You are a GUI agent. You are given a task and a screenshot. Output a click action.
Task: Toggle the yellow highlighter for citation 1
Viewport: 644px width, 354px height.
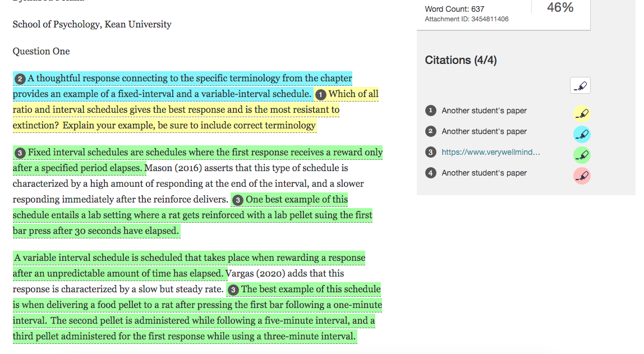582,113
